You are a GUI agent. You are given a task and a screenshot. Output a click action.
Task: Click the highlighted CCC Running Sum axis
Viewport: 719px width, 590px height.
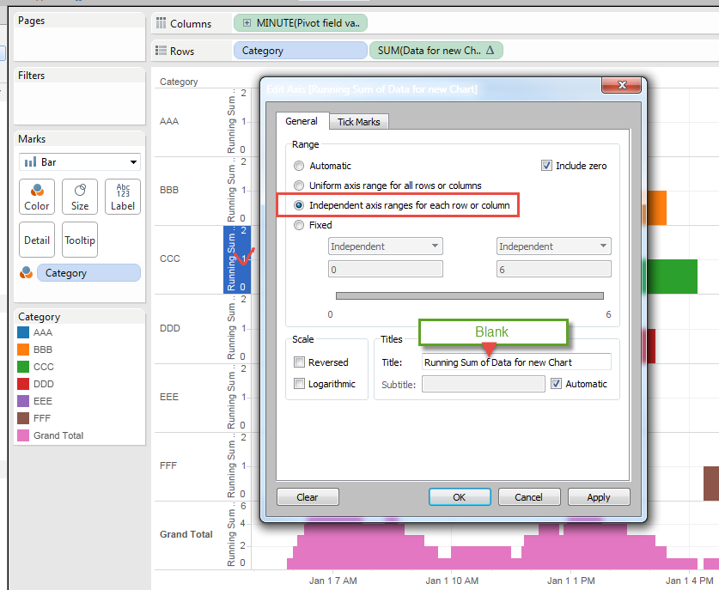pyautogui.click(x=236, y=259)
